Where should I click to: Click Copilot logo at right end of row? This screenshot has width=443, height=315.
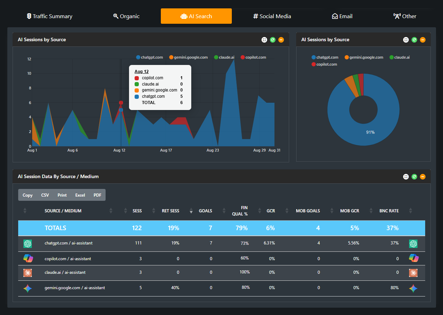[414, 258]
